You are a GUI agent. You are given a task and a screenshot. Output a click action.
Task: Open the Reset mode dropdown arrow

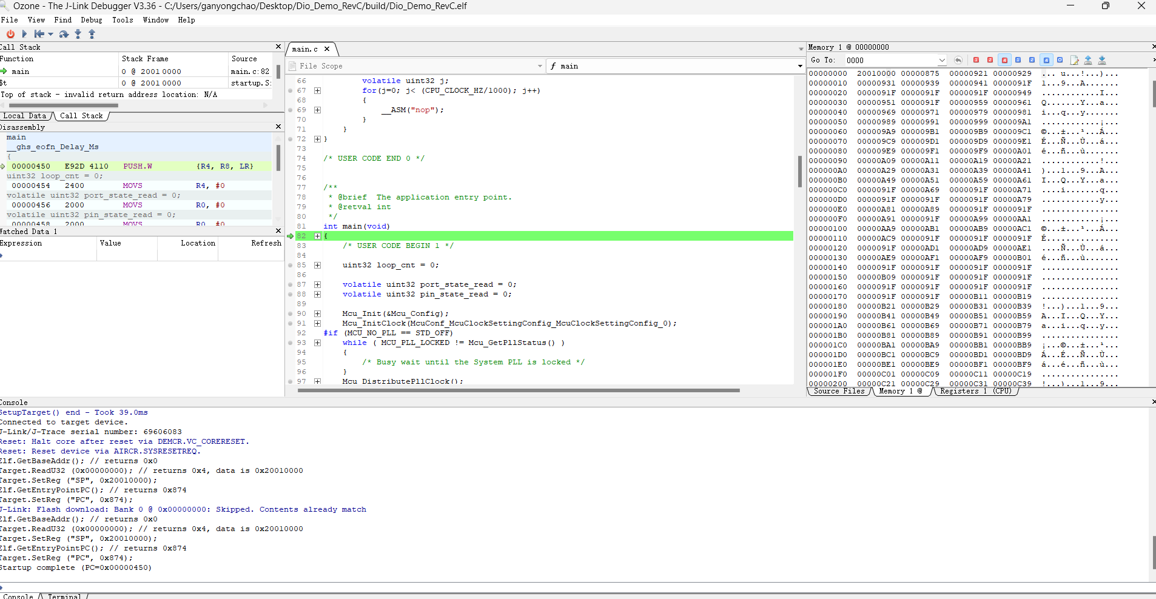(50, 34)
